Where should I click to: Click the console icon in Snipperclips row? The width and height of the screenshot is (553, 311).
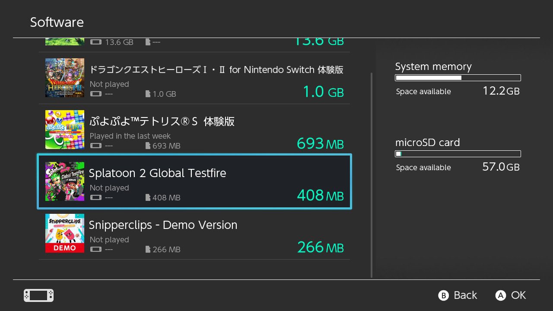pyautogui.click(x=96, y=250)
